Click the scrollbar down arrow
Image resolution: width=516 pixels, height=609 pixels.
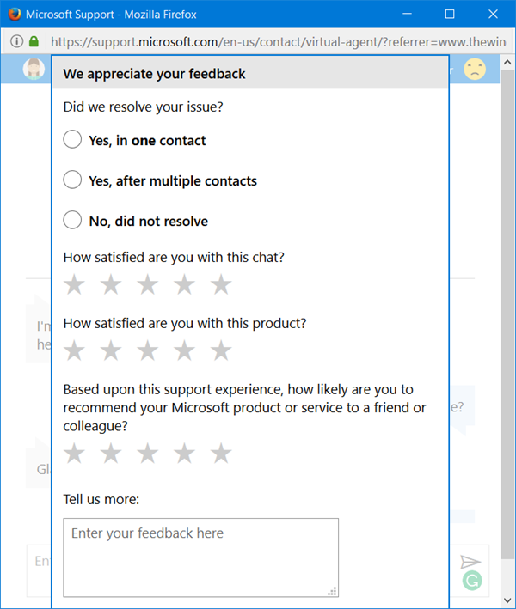point(508,602)
